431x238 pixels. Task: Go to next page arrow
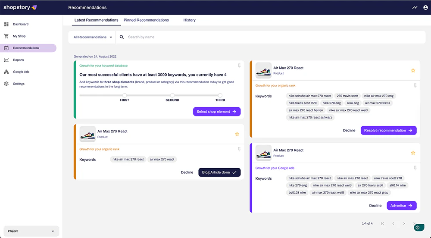coord(404,223)
